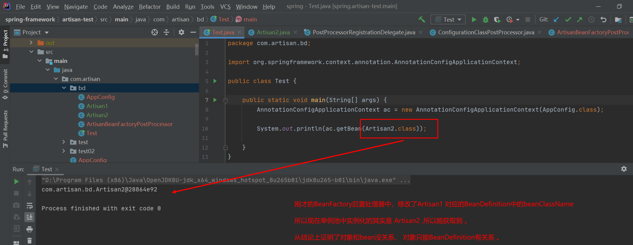Open the Project Structure icon
633x245 pixels.
(618, 20)
